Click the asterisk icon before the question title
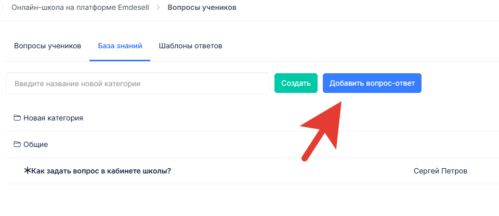 [x=28, y=171]
